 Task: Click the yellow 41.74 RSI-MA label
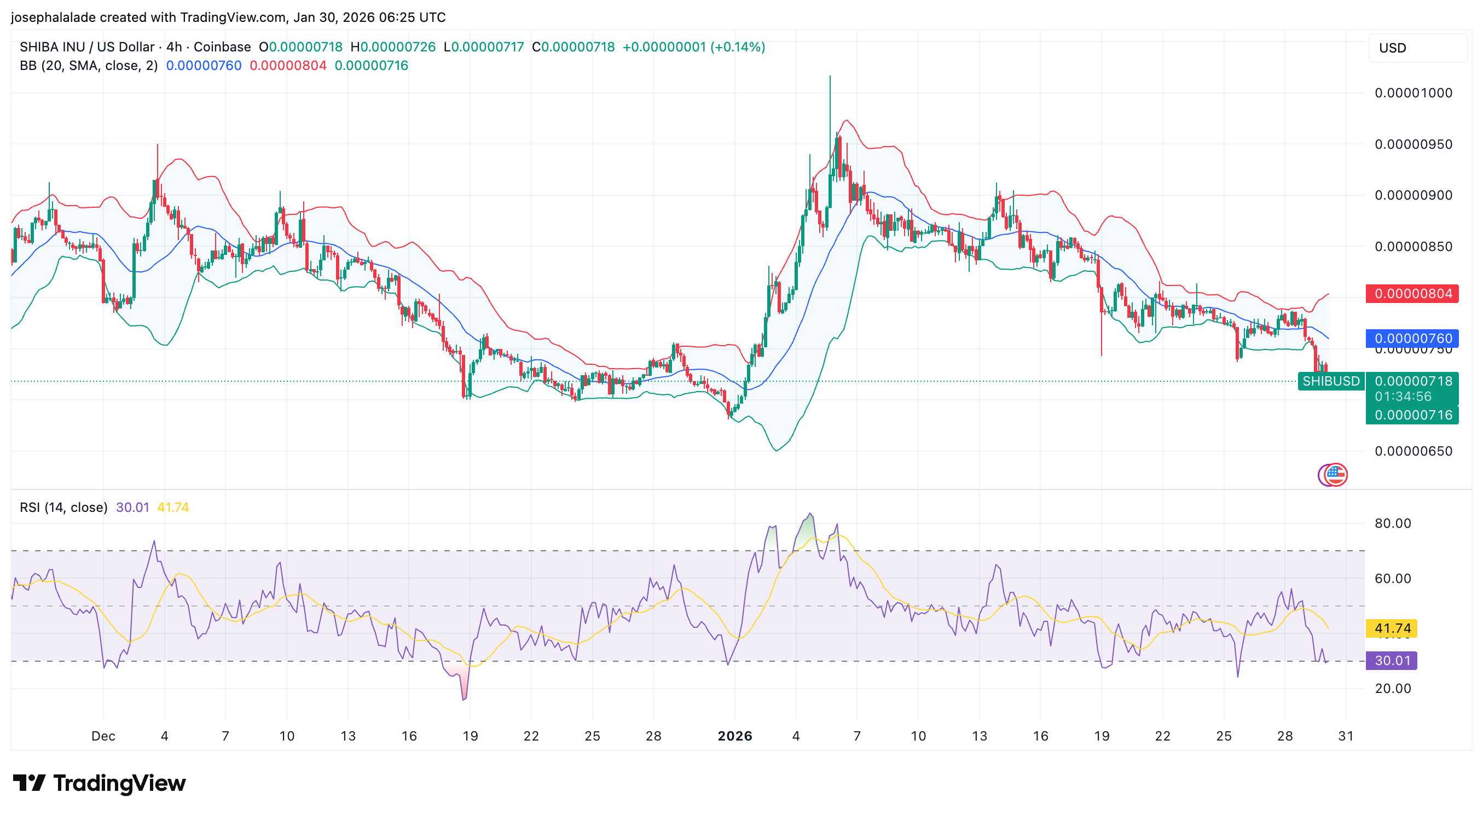coord(1392,628)
